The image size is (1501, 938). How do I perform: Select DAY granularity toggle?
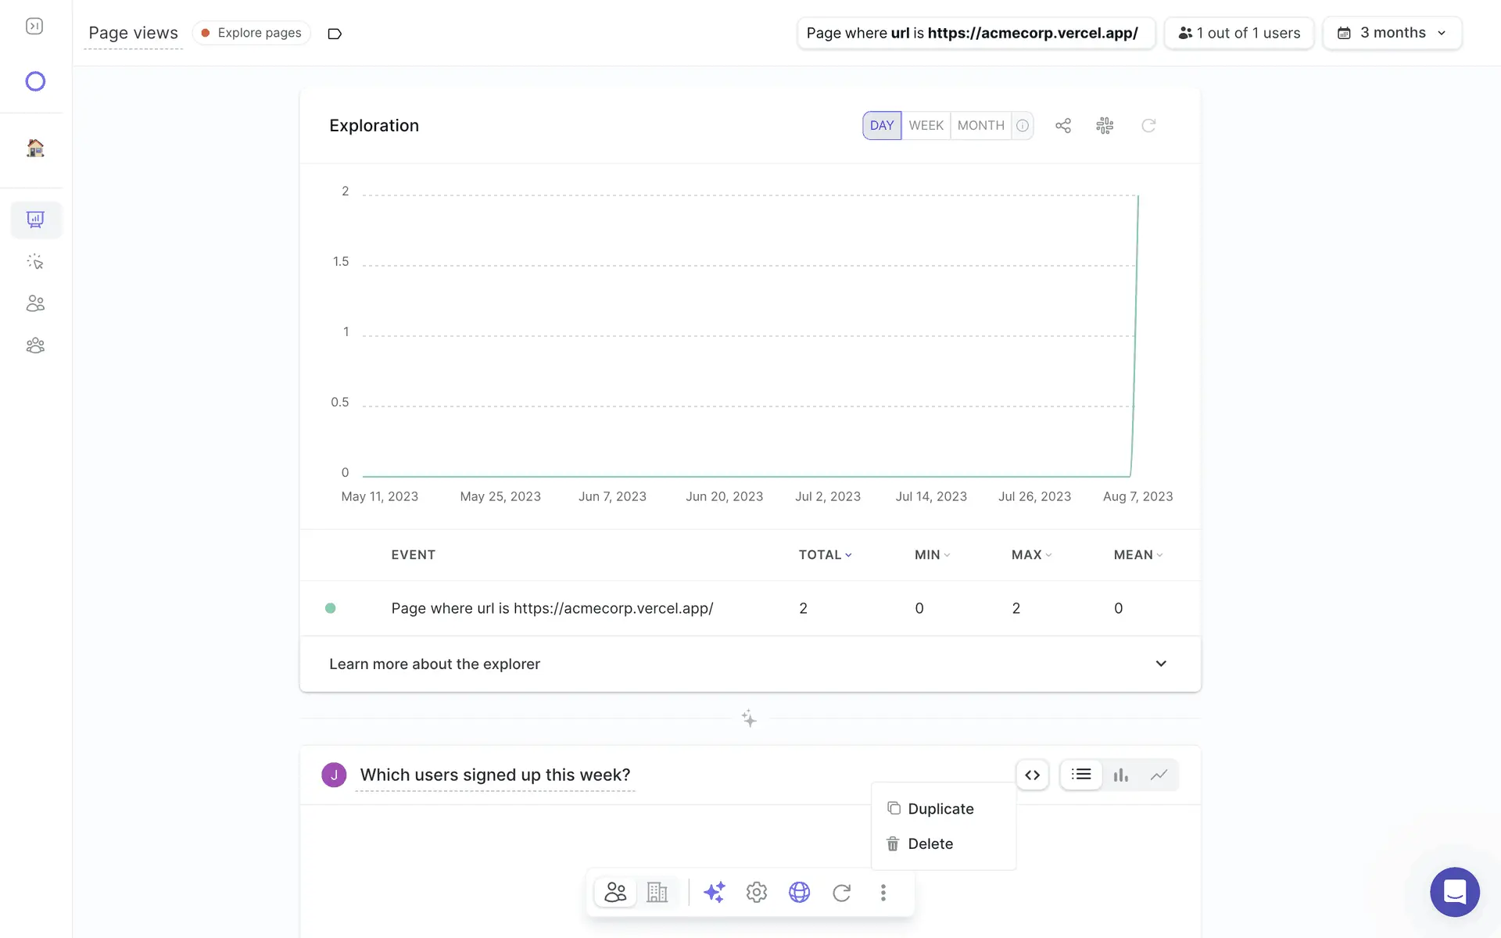(881, 126)
